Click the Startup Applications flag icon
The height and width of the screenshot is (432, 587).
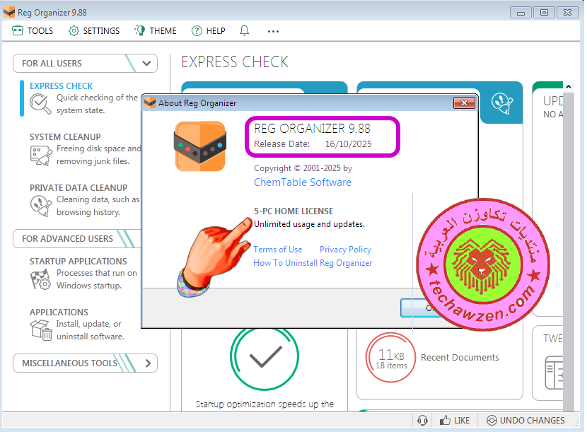pyautogui.click(x=40, y=279)
